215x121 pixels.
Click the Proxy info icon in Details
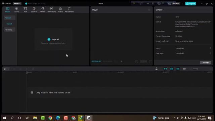point(210,48)
